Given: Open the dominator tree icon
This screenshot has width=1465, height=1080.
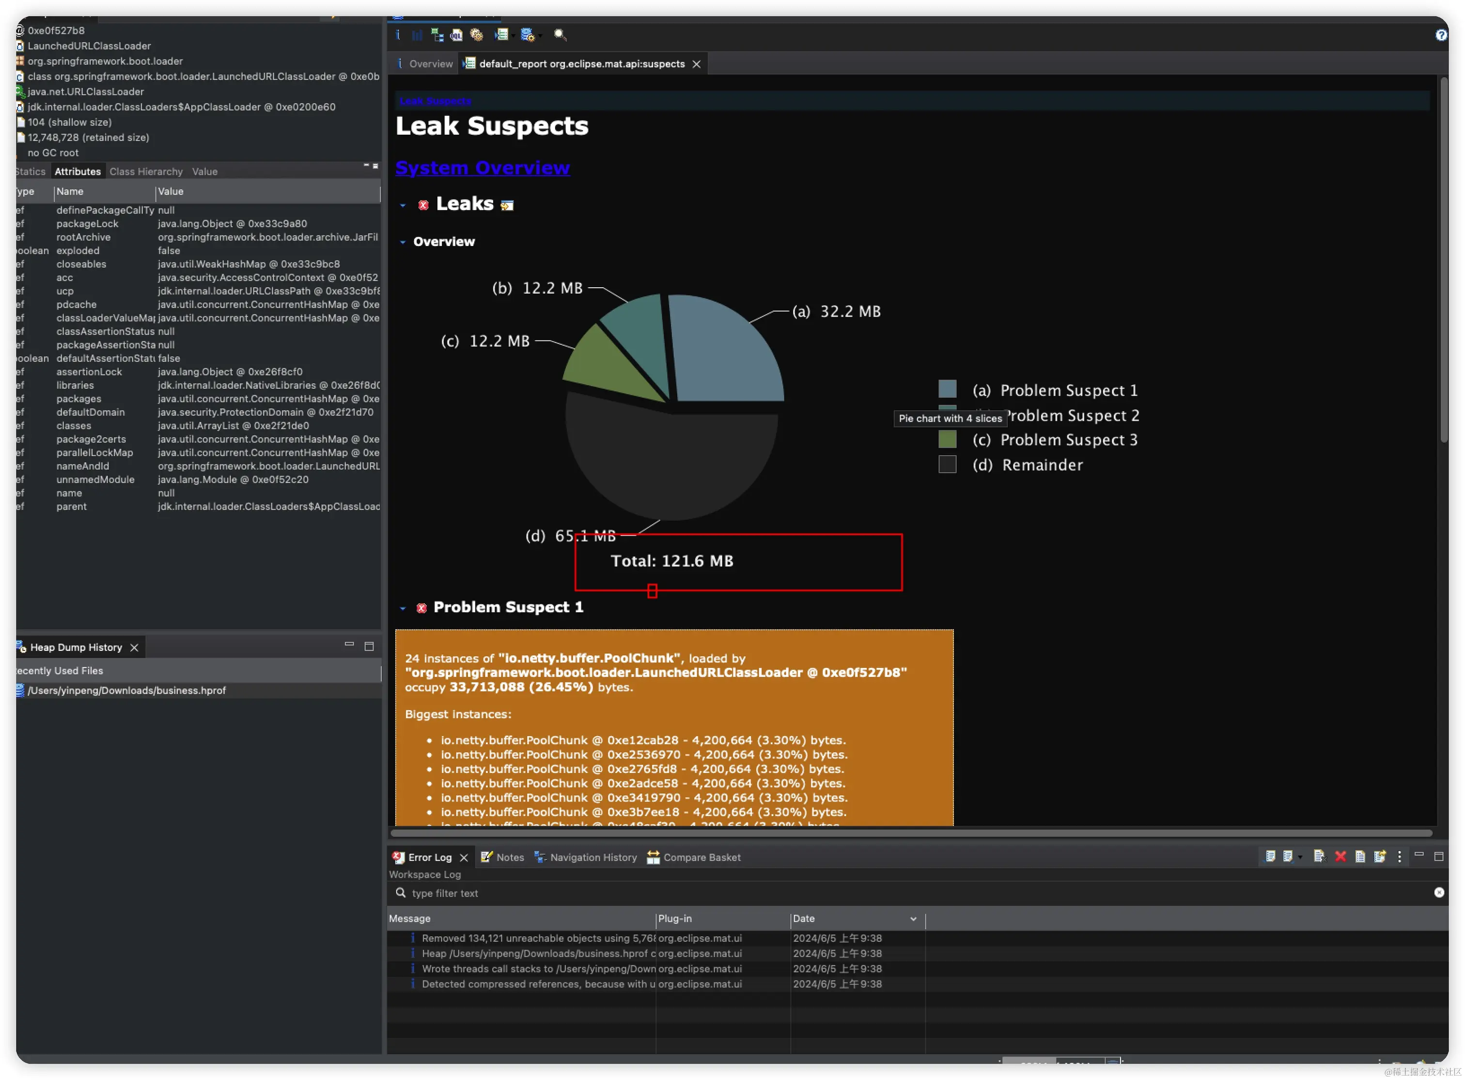Looking at the screenshot, I should point(437,35).
